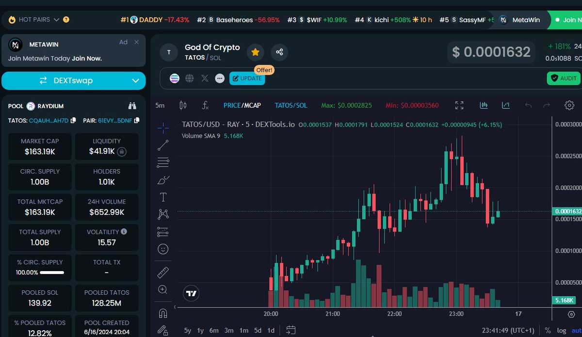Open the Fibonacci retracement tool

point(163,162)
